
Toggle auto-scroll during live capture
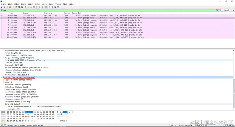coord(43,7)
